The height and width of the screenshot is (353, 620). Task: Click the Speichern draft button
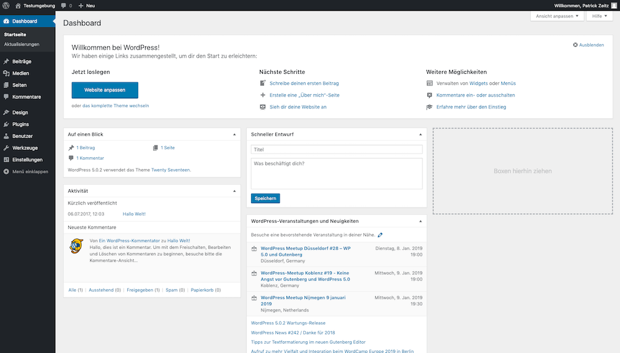click(x=265, y=198)
